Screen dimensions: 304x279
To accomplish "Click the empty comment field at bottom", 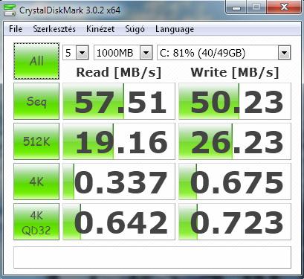I will point(152,257).
